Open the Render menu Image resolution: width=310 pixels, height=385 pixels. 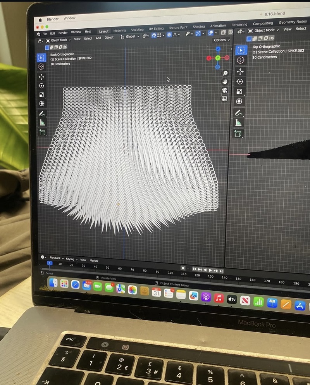click(63, 33)
